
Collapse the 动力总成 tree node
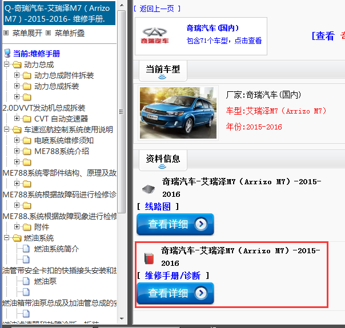coord(6,64)
